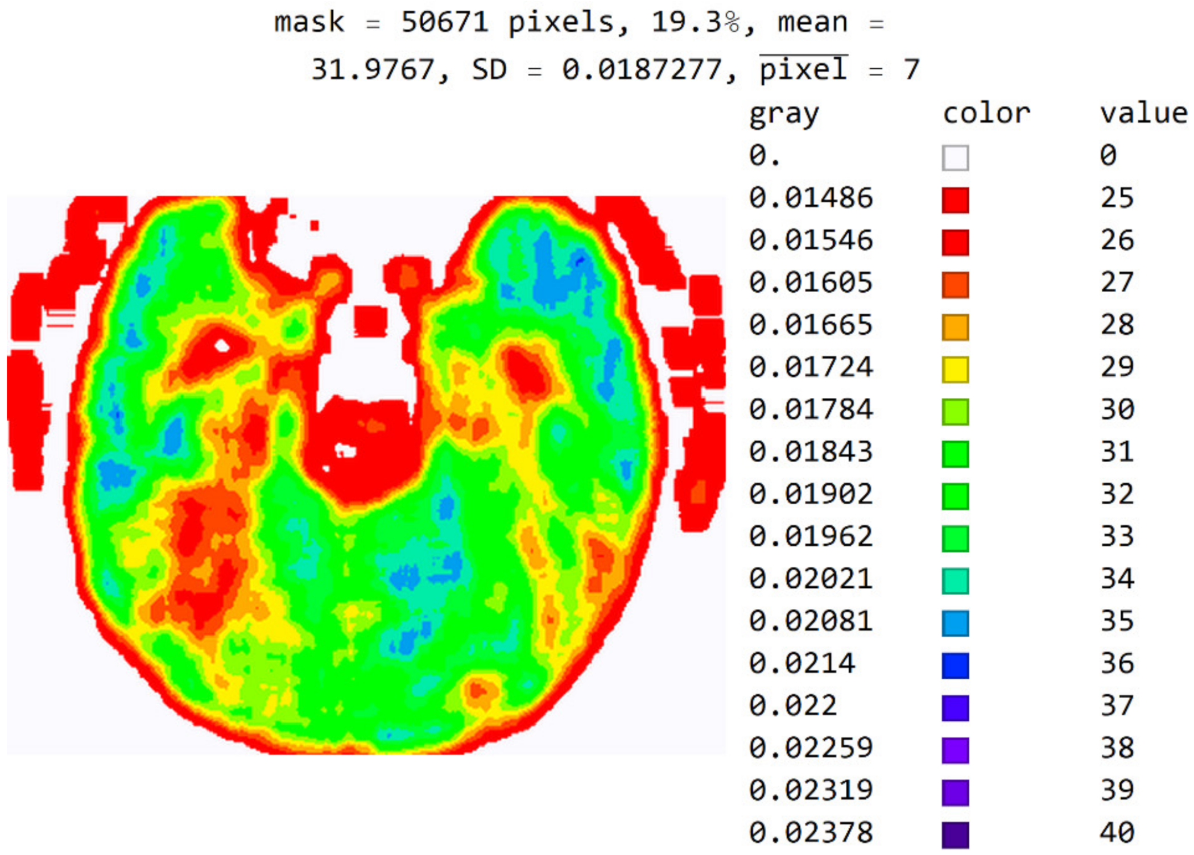Image resolution: width=1194 pixels, height=855 pixels.
Task: Click the 'value' column header
Action: [x=1143, y=113]
